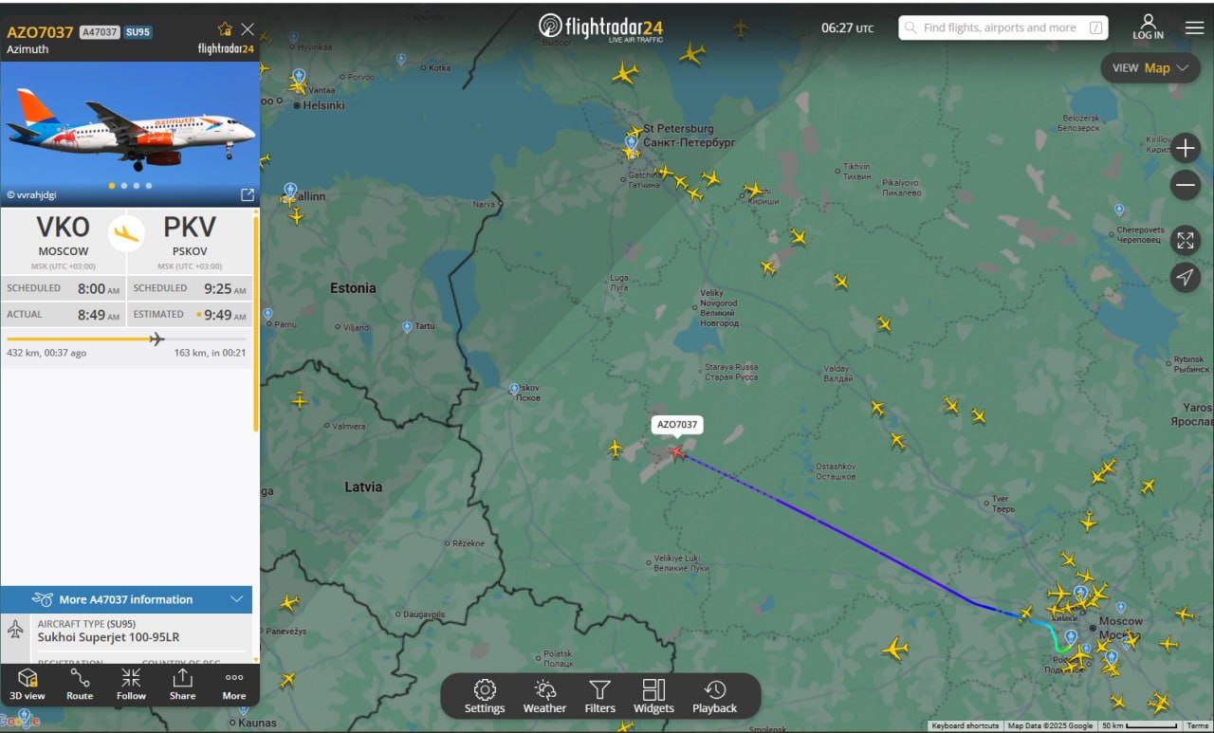Open map Settings
1214x733 pixels.
point(485,696)
